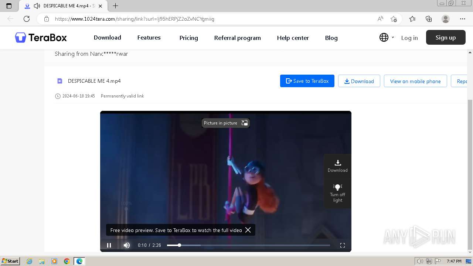Screen dimensions: 473x266
Task: Toggle Turn off light mode
Action: click(x=338, y=193)
